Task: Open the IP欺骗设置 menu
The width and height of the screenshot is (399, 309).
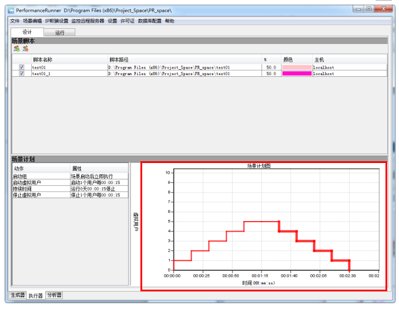Action: pyautogui.click(x=56, y=21)
